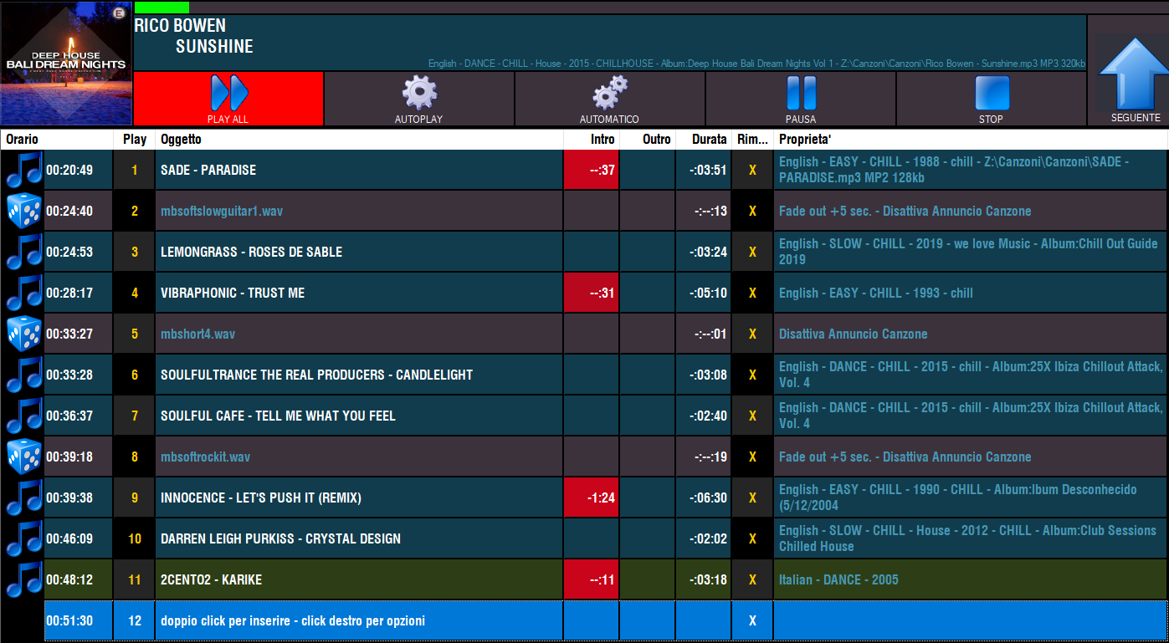The height and width of the screenshot is (643, 1169).
Task: Click music note icon for INNOCENCE row
Action: (x=24, y=498)
